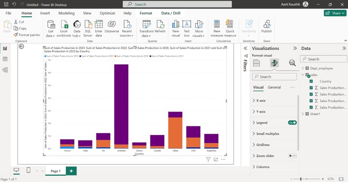Open the Format visual paintbrush pane

(x=275, y=63)
